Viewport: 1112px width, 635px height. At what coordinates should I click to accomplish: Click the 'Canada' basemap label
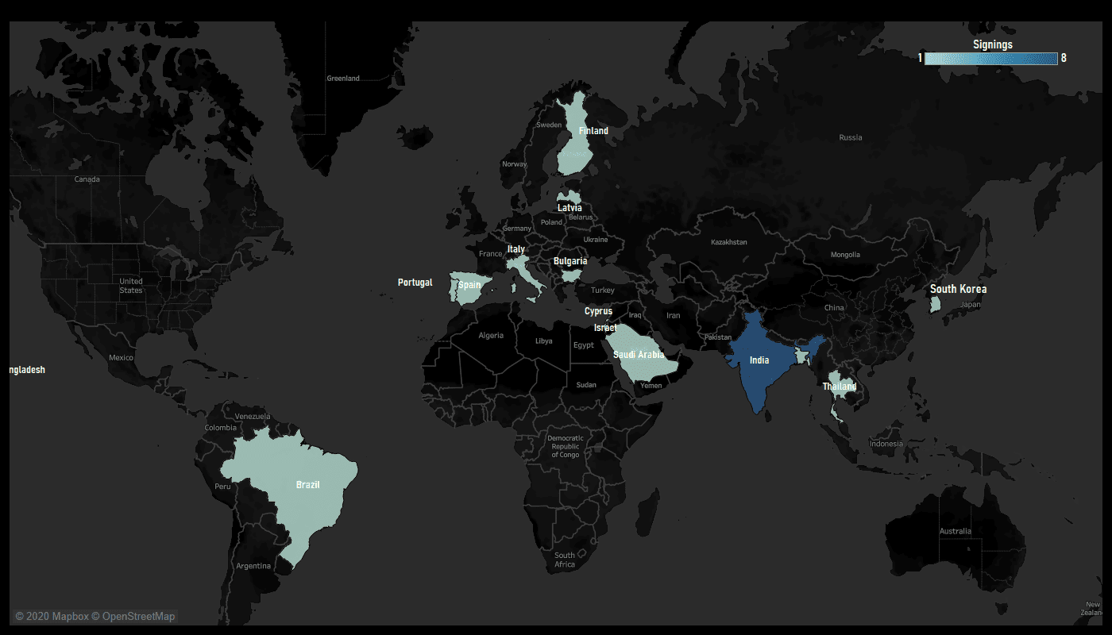(87, 179)
